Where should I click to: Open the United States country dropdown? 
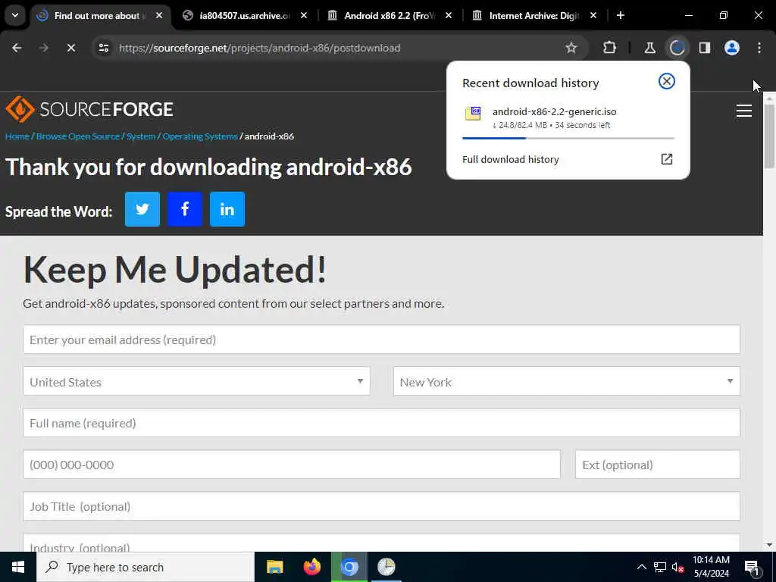[x=196, y=382]
